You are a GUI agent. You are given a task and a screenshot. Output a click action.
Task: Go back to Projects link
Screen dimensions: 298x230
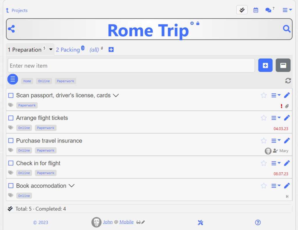pos(17,10)
